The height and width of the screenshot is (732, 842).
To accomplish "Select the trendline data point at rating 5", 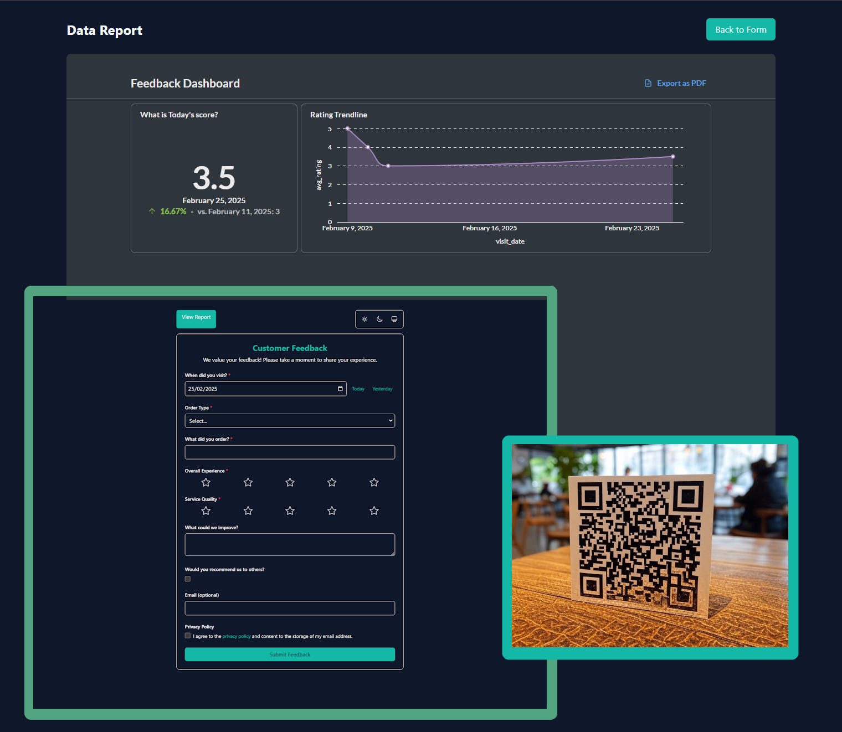I will pos(347,128).
